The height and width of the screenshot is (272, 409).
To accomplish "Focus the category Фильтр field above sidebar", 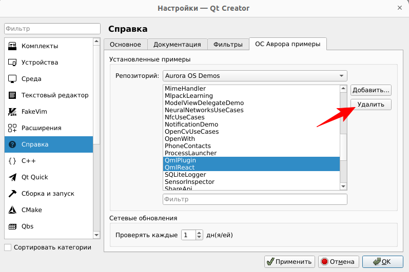I will pyautogui.click(x=52, y=29).
